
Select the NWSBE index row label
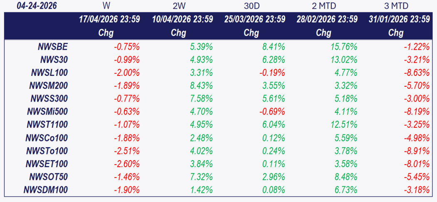pyautogui.click(x=52, y=47)
